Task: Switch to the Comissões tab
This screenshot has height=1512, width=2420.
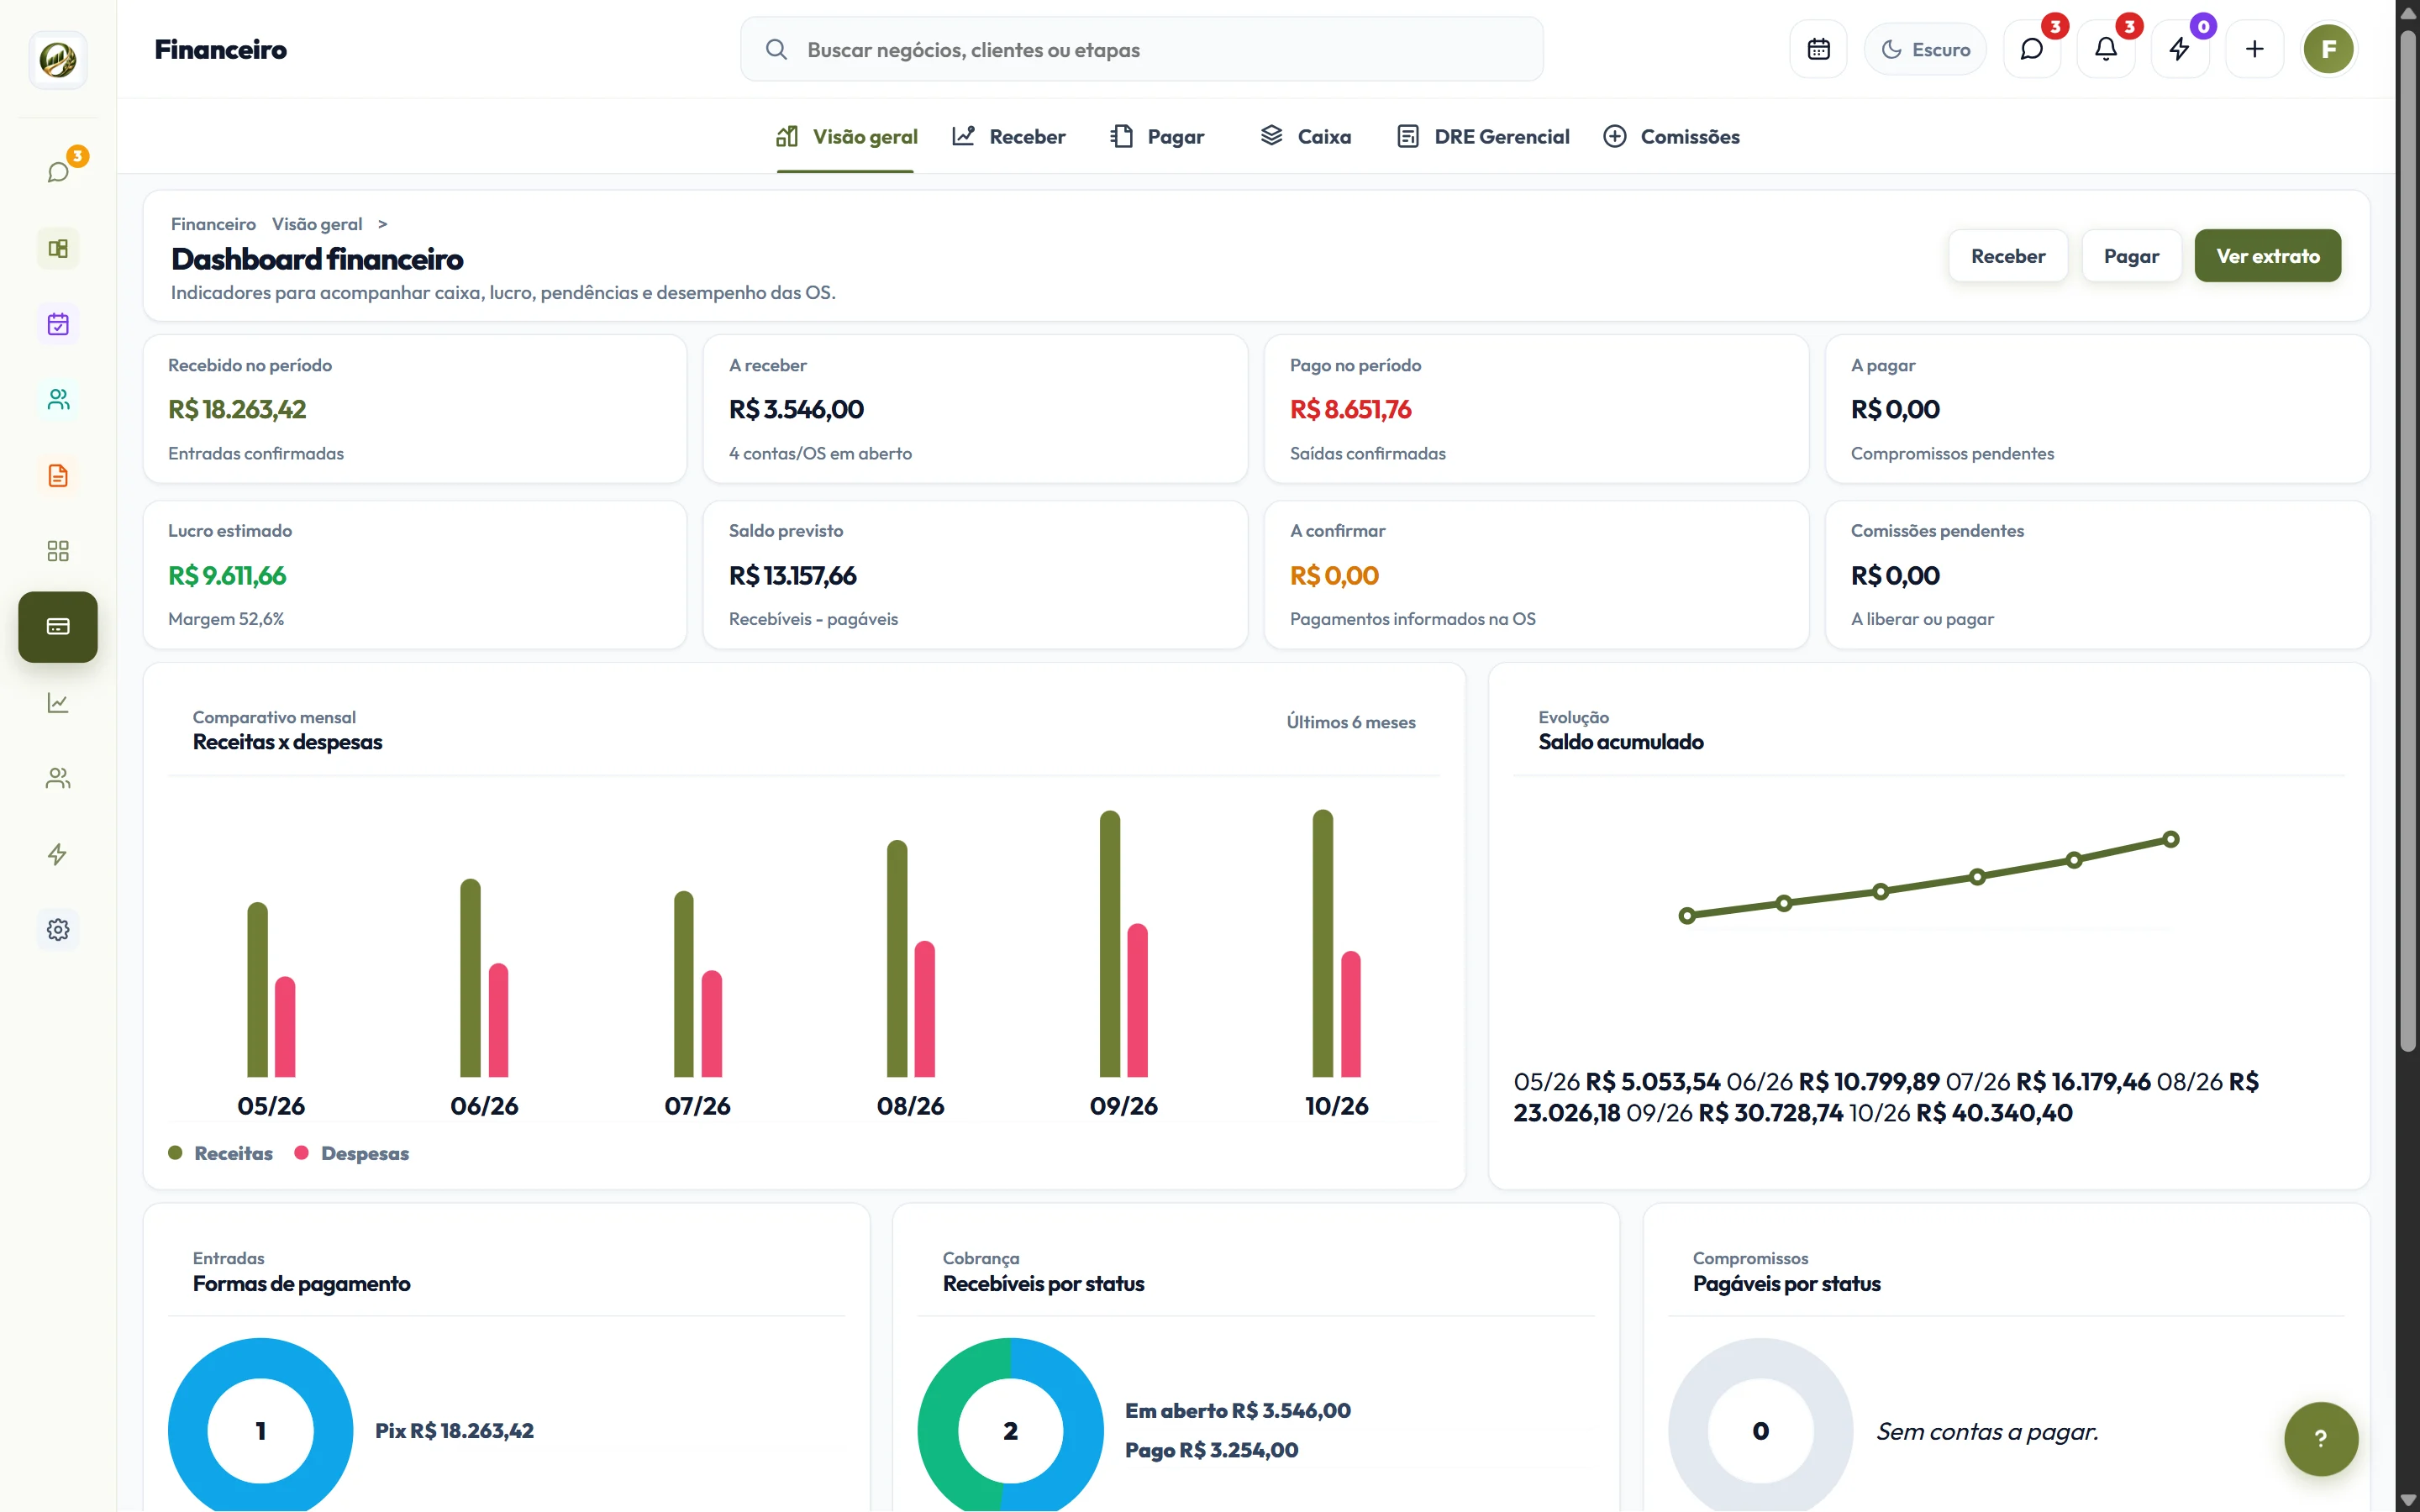Action: [1671, 137]
